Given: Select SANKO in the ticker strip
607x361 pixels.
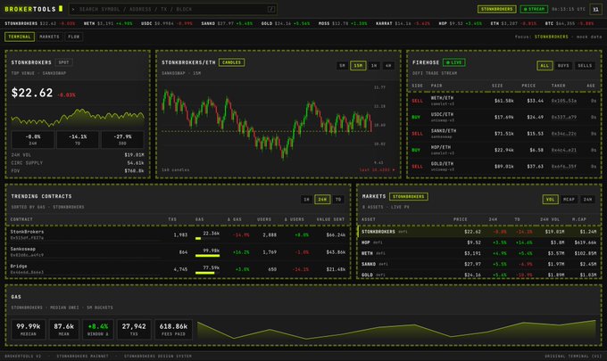Looking at the screenshot, I should coord(227,23).
